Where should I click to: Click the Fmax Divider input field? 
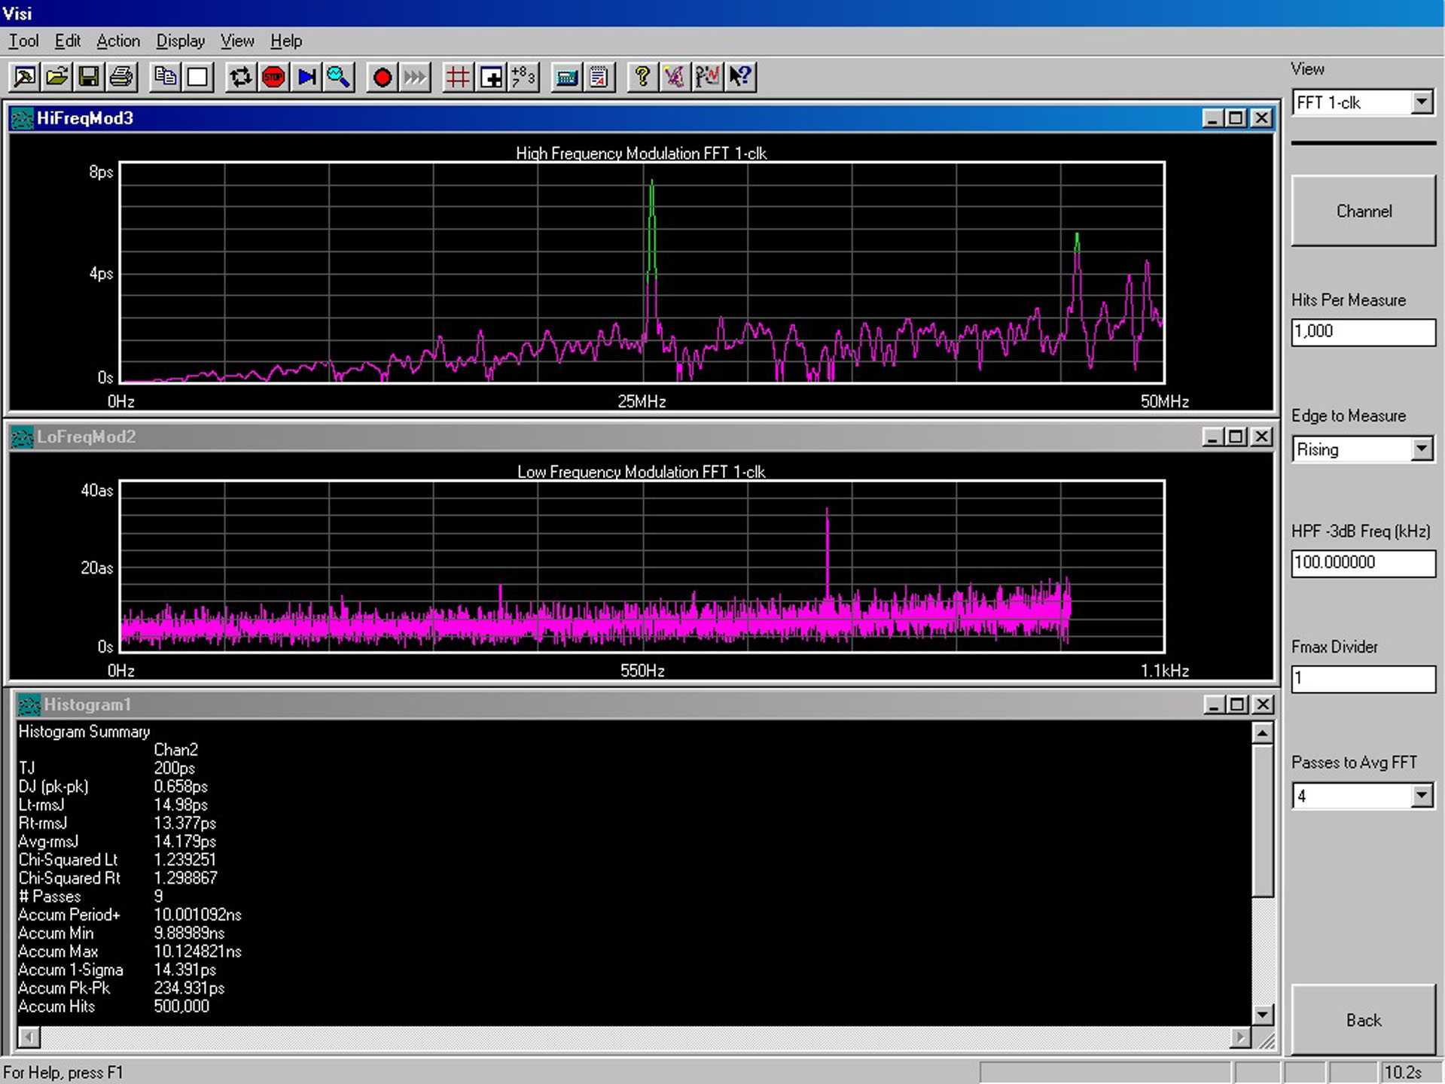(x=1364, y=679)
